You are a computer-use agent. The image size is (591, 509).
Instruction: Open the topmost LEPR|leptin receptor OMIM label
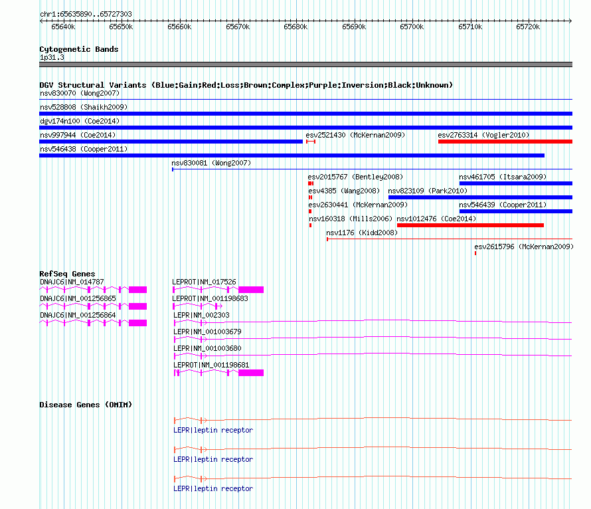[213, 430]
